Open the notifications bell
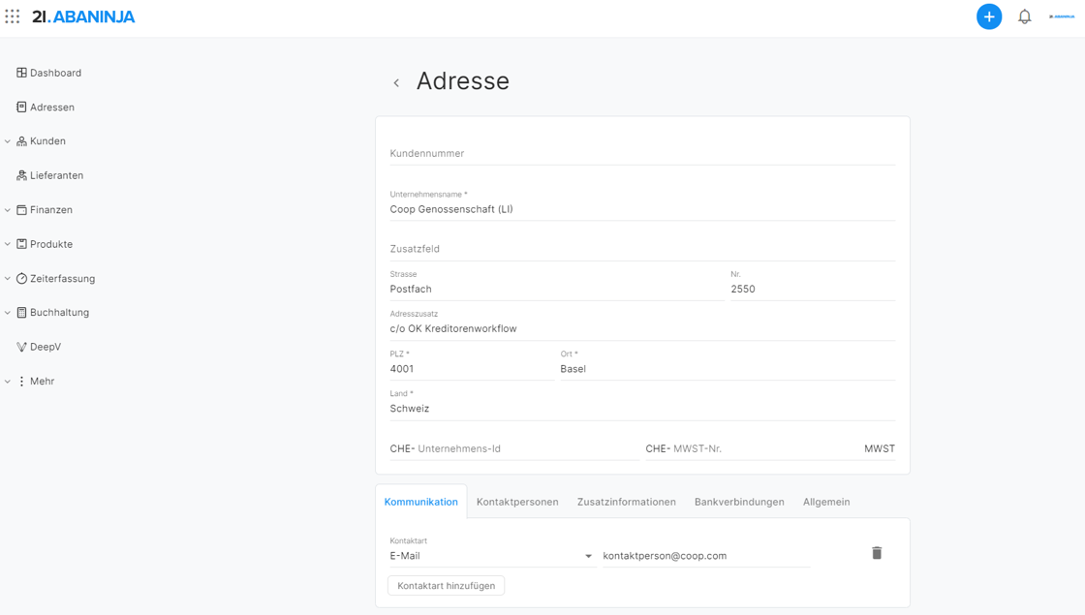This screenshot has height=615, width=1085. pyautogui.click(x=1024, y=16)
